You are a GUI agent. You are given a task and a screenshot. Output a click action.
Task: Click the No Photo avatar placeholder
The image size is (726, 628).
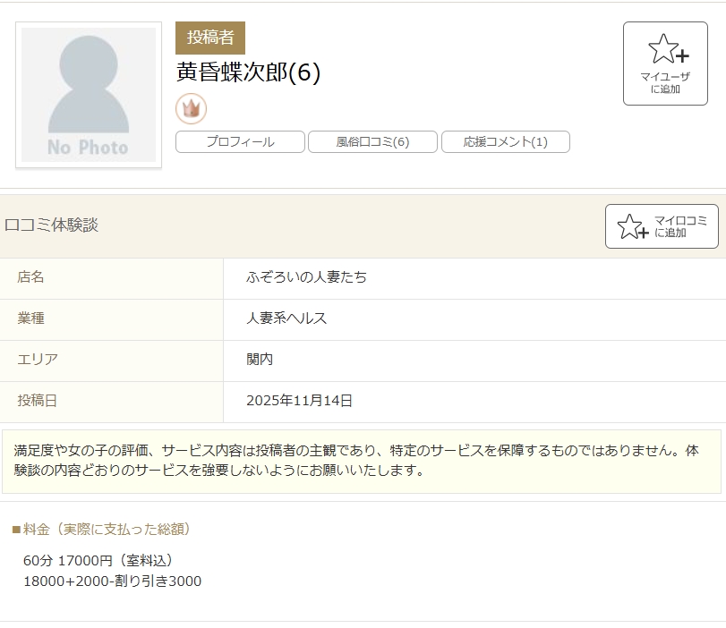pyautogui.click(x=89, y=95)
